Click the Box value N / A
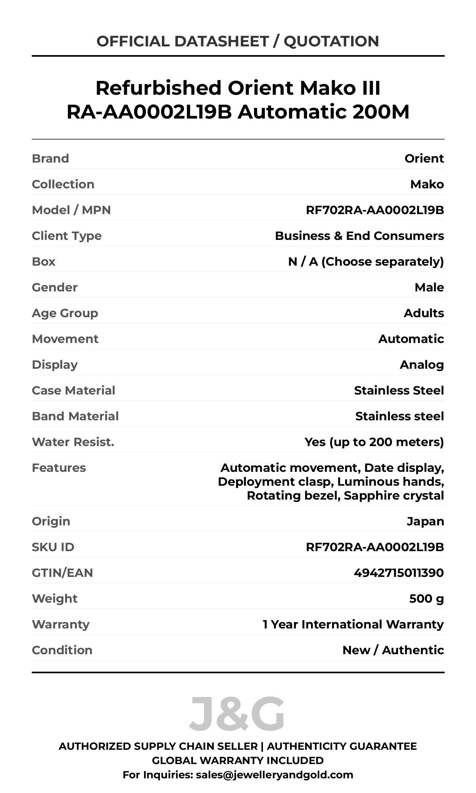 (x=365, y=262)
